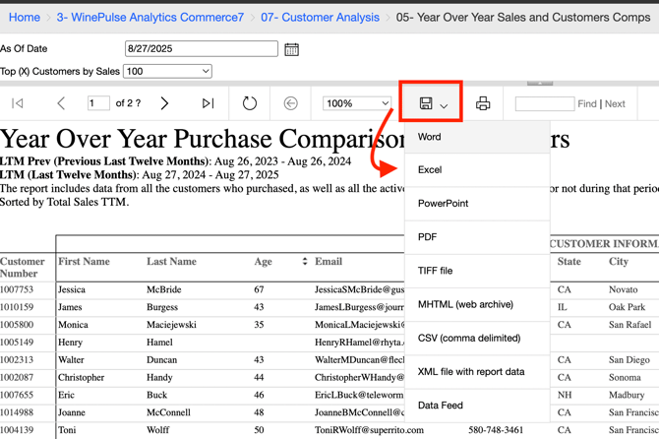Open the zoom 100% dropdown
This screenshot has width=659, height=439.
pos(357,103)
